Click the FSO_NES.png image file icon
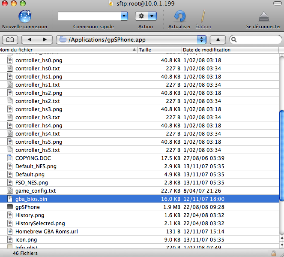Viewport: 284px width, 257px height. point(10,182)
